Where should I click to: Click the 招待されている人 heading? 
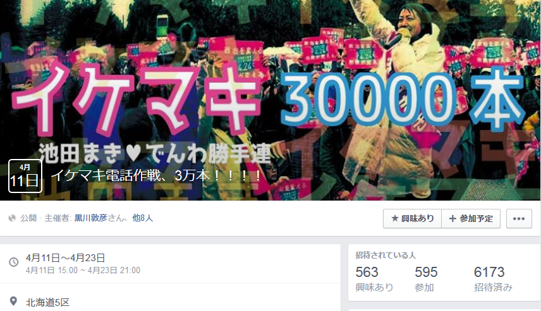pos(386,255)
